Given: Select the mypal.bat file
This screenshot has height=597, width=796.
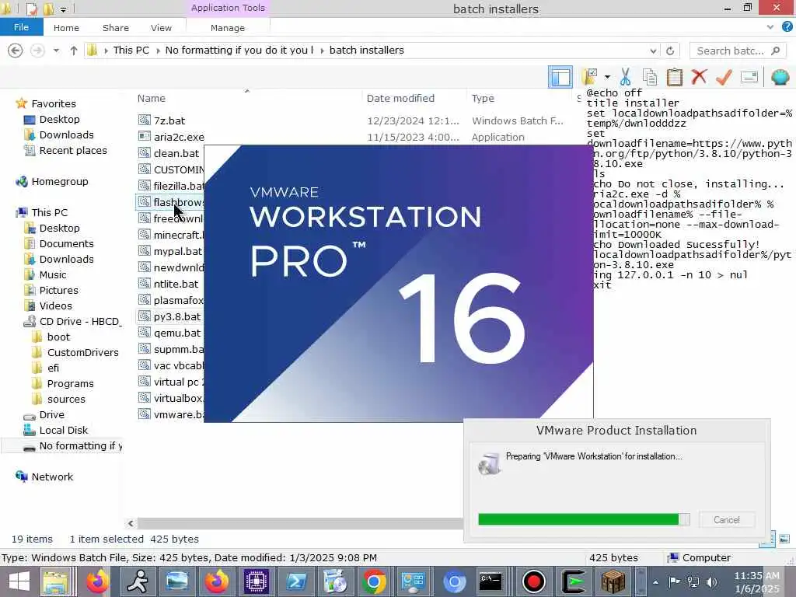Looking at the screenshot, I should coord(170,251).
